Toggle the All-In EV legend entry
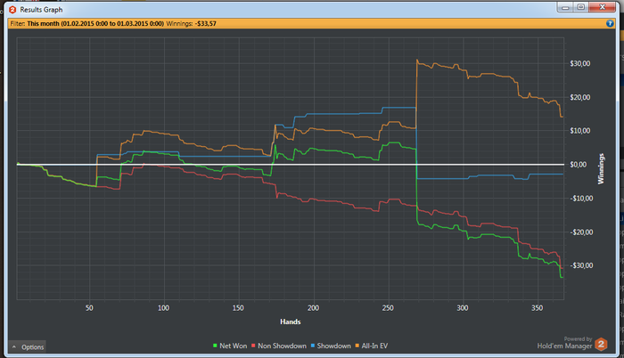 coord(372,346)
